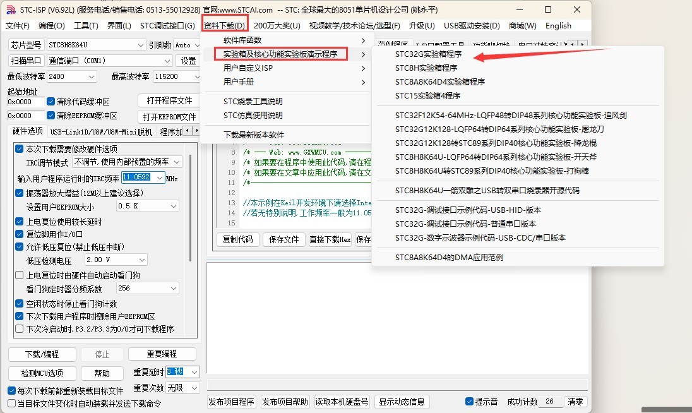Toggle 提示音 checkbox
Image resolution: width=692 pixels, height=413 pixels.
click(470, 402)
